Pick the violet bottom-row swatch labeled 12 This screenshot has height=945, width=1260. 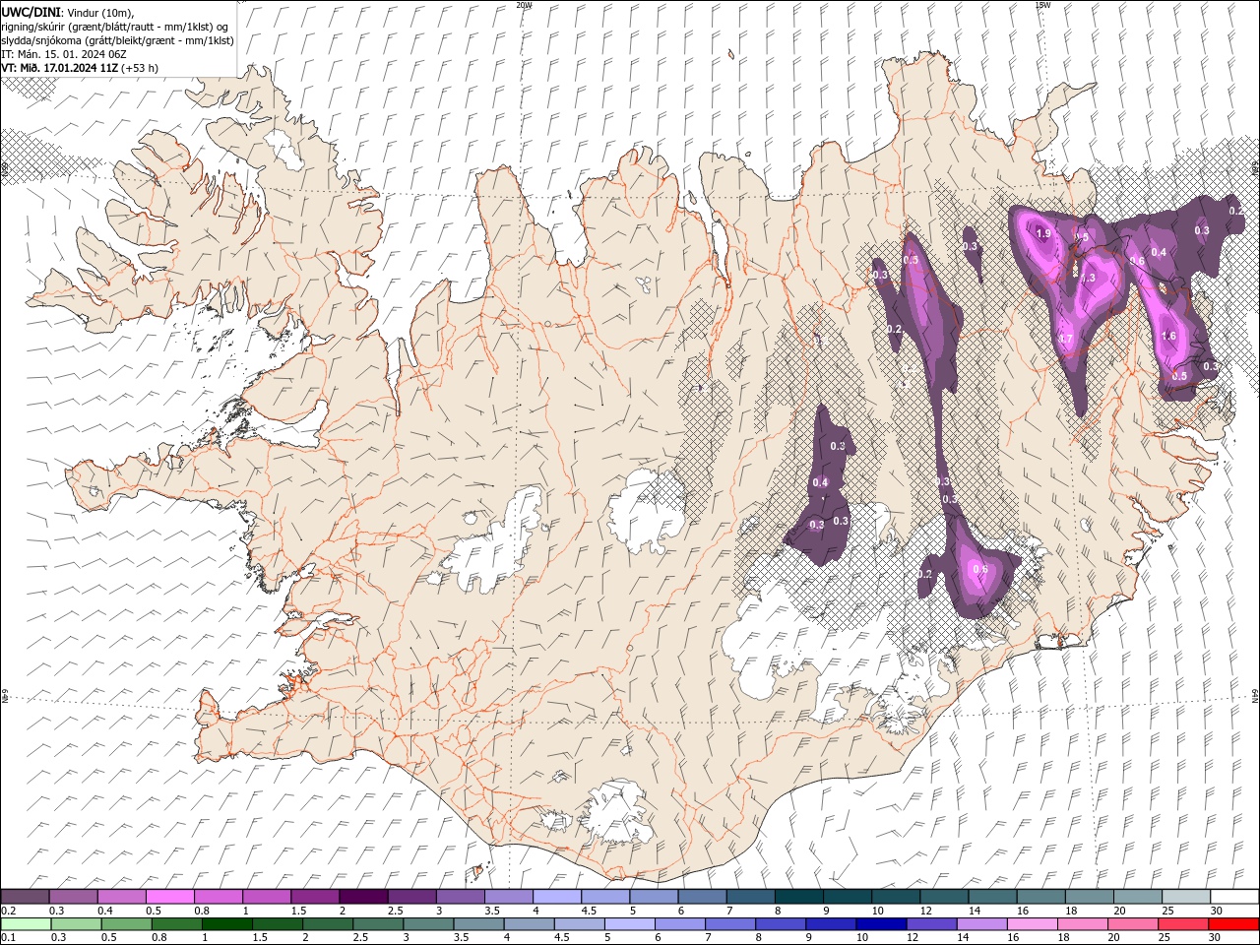[x=930, y=924]
